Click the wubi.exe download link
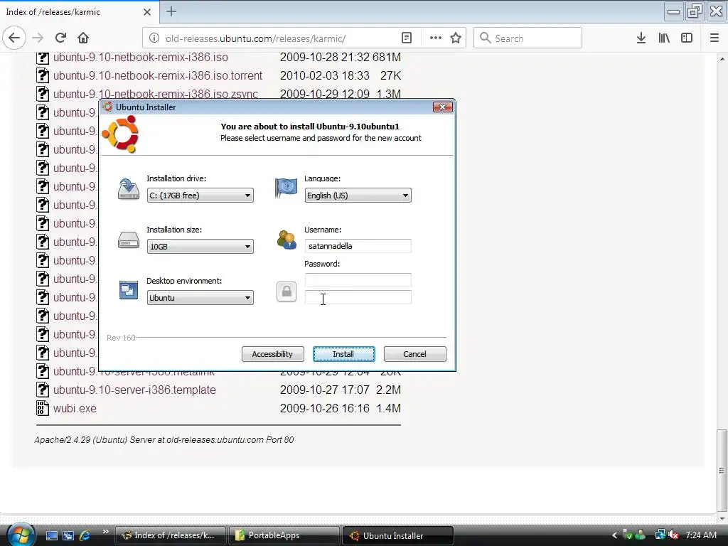This screenshot has width=728, height=546. click(x=75, y=408)
